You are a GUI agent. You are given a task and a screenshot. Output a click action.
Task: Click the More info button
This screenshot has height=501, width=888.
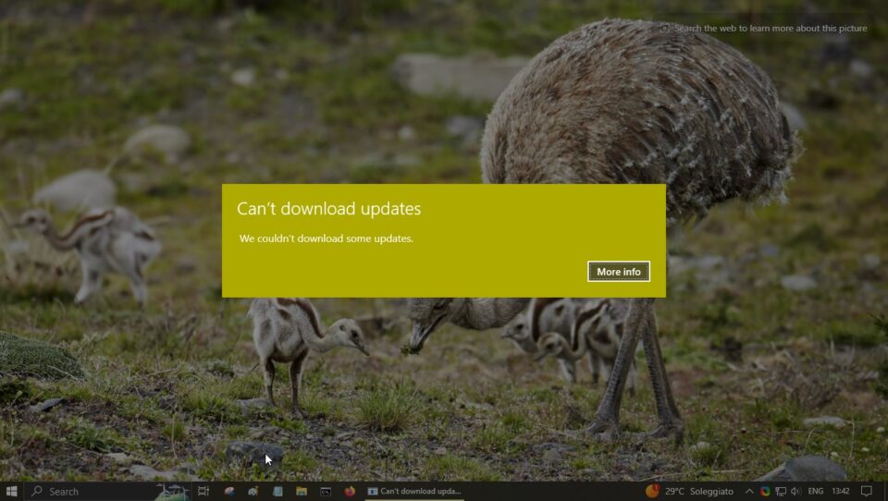619,272
